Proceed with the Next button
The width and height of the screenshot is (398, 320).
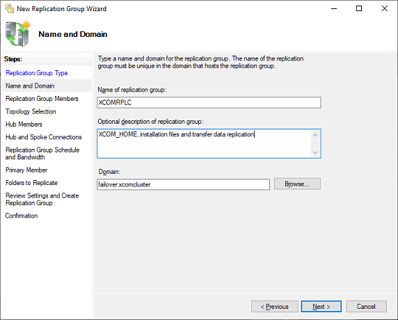[x=321, y=307]
